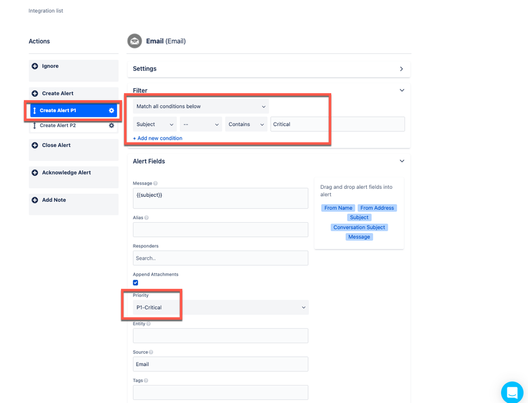
Task: Click the help icon beside Entity label
Action: click(149, 324)
